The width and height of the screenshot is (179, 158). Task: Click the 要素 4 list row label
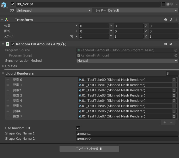[17, 101]
